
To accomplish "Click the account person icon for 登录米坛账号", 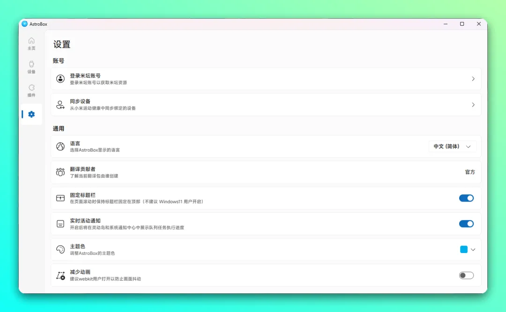I will (60, 79).
